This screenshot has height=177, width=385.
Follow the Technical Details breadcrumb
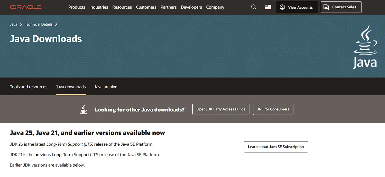39,24
